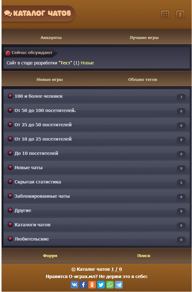Open the Аккаунты tab

51,38
